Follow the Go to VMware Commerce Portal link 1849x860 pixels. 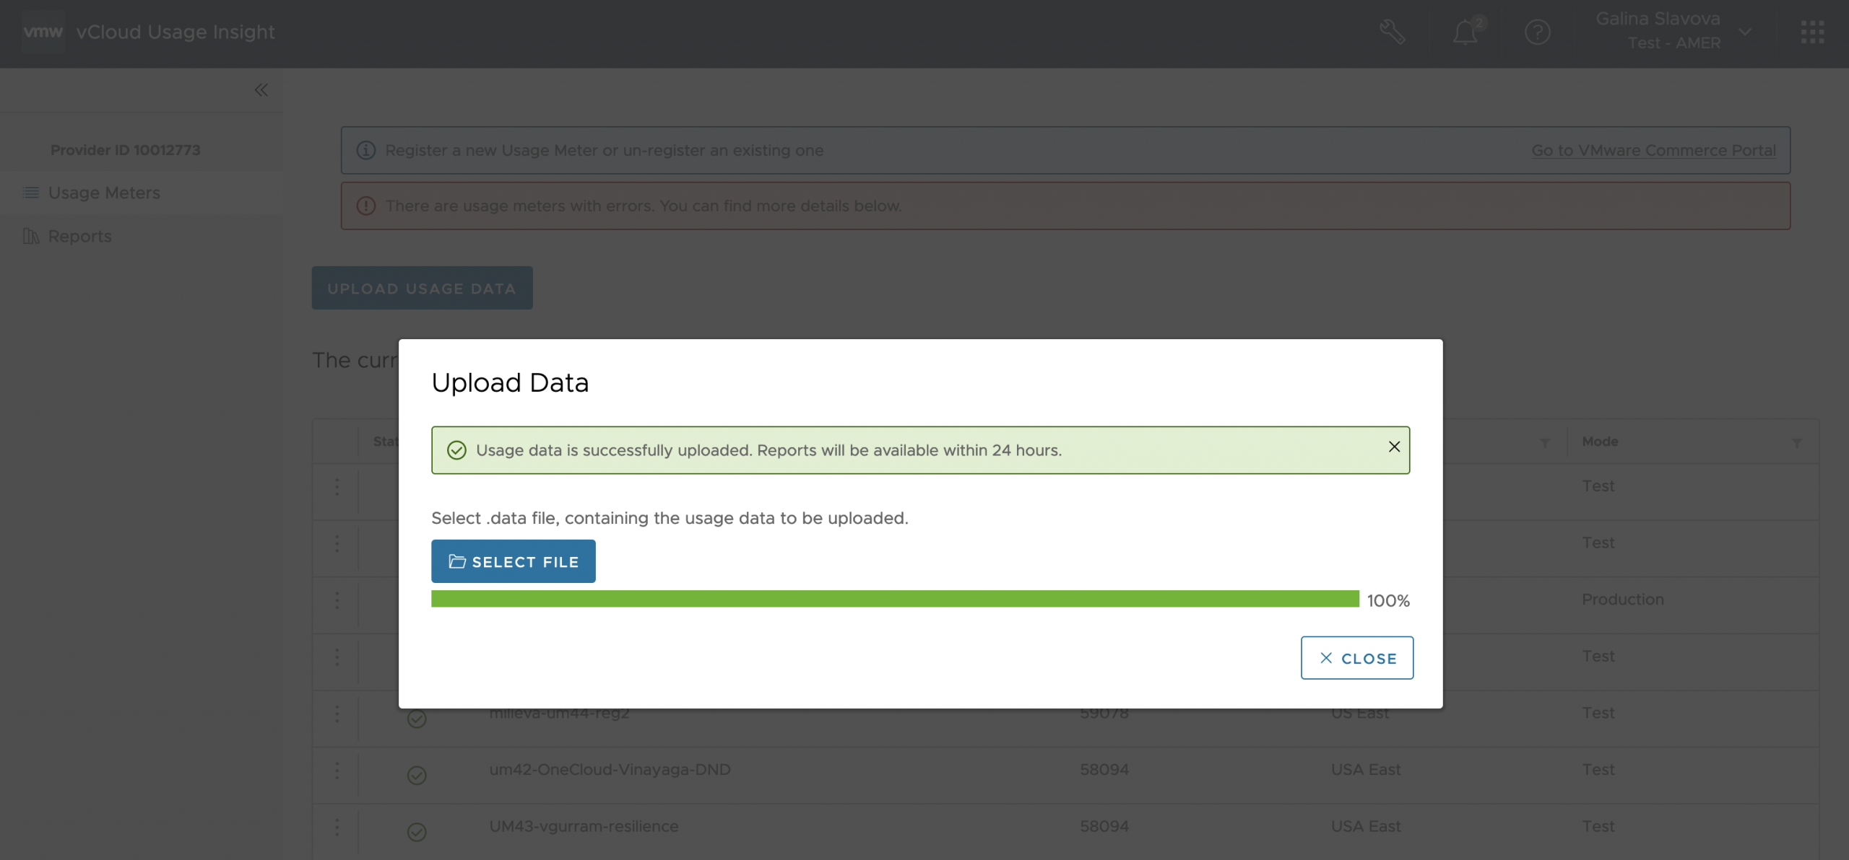[1653, 150]
